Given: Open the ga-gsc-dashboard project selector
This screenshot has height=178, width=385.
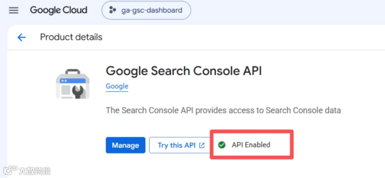Looking at the screenshot, I should tap(146, 10).
